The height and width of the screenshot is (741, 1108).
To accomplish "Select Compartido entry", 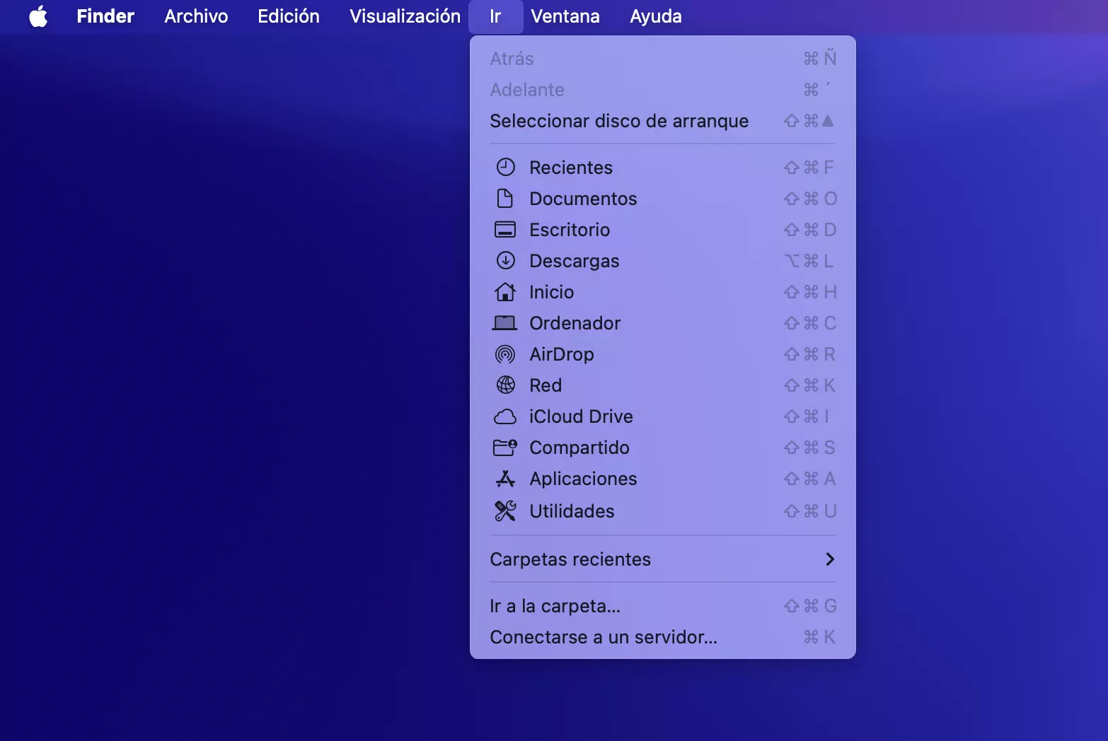I will 663,448.
